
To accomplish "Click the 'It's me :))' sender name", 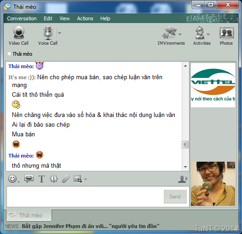I will point(22,77).
